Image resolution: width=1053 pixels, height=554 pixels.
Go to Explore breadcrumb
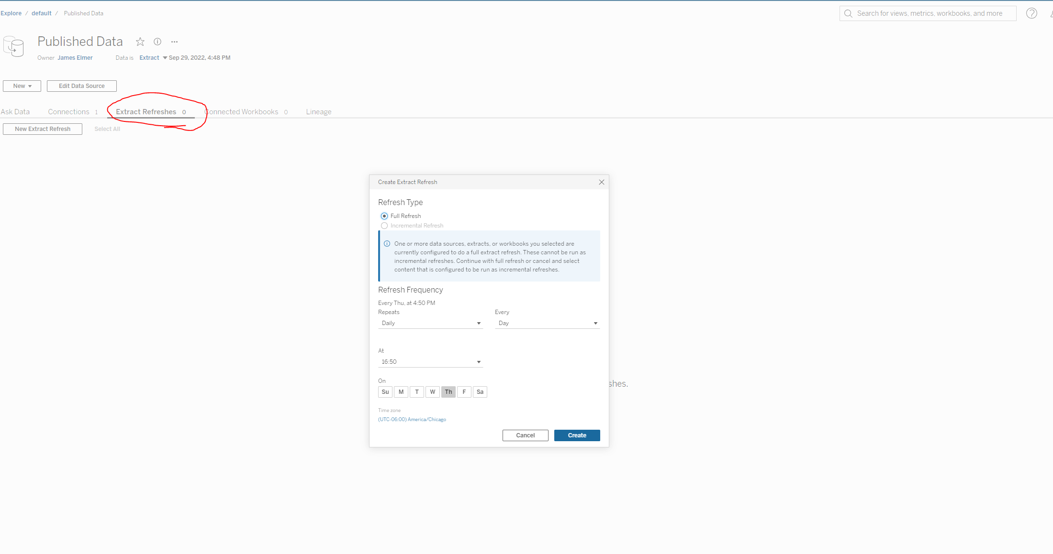(11, 13)
